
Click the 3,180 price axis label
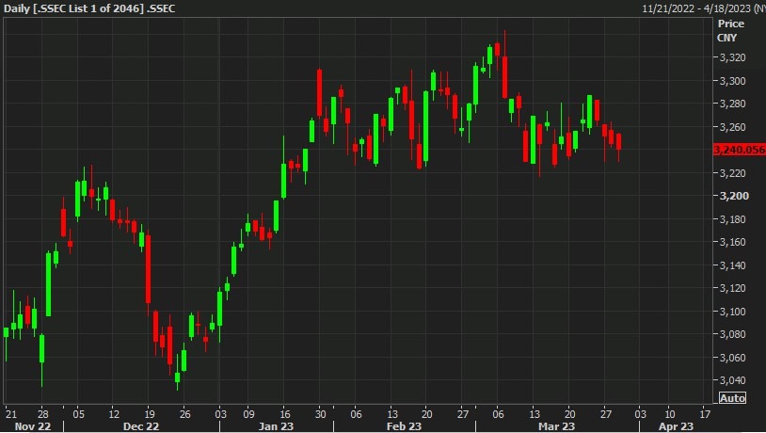tap(732, 219)
